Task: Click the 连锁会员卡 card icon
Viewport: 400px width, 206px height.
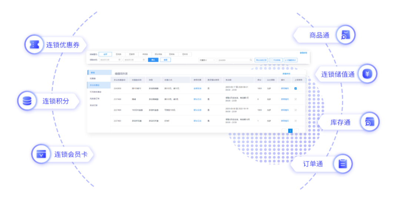Action: pos(41,154)
